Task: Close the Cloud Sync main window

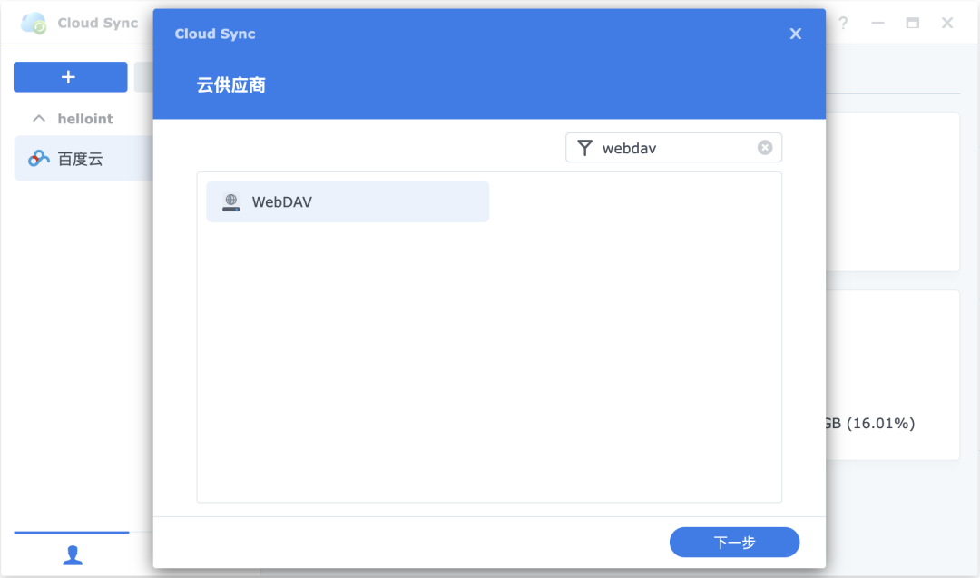Action: (946, 23)
